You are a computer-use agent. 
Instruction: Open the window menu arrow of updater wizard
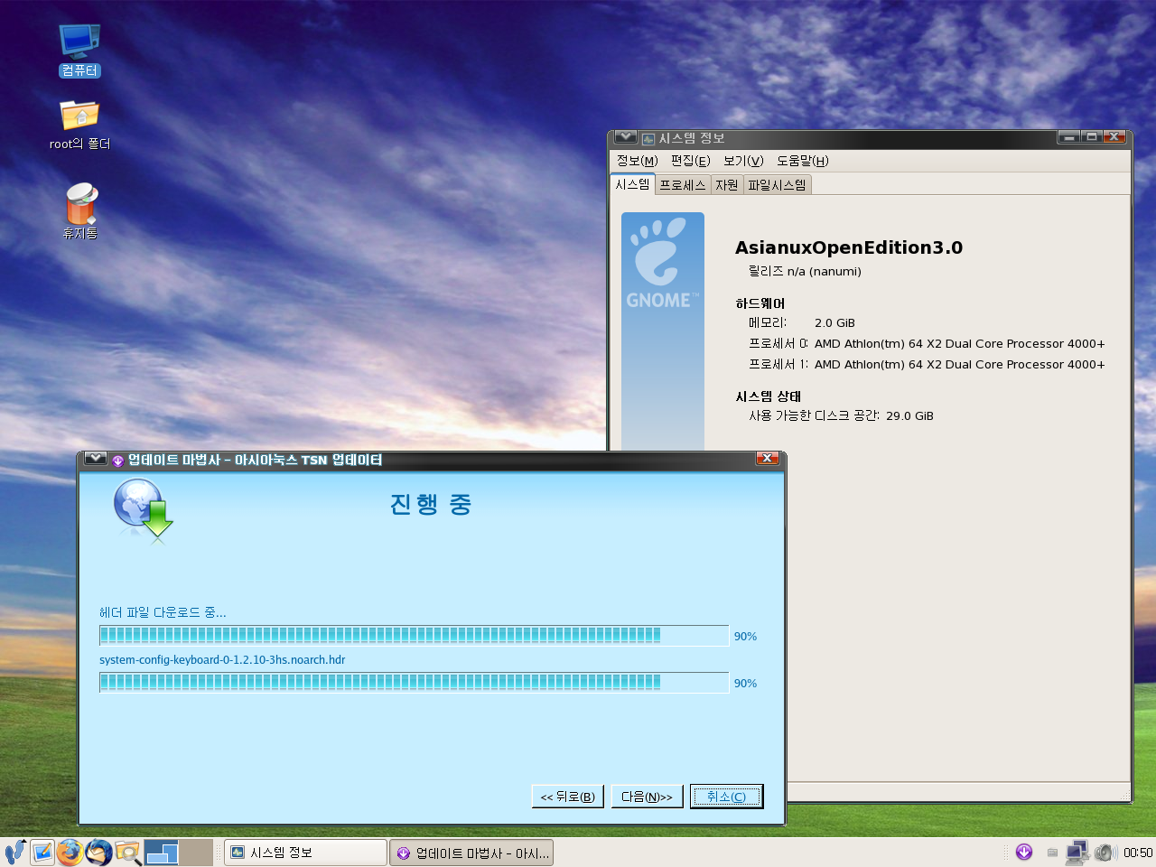click(x=96, y=459)
